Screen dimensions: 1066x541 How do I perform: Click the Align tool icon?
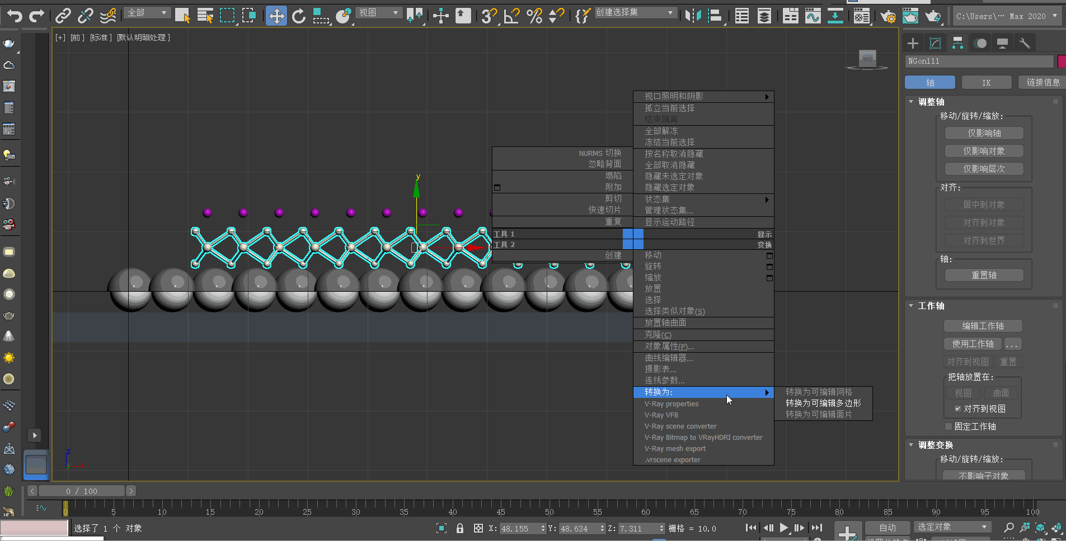(x=715, y=16)
